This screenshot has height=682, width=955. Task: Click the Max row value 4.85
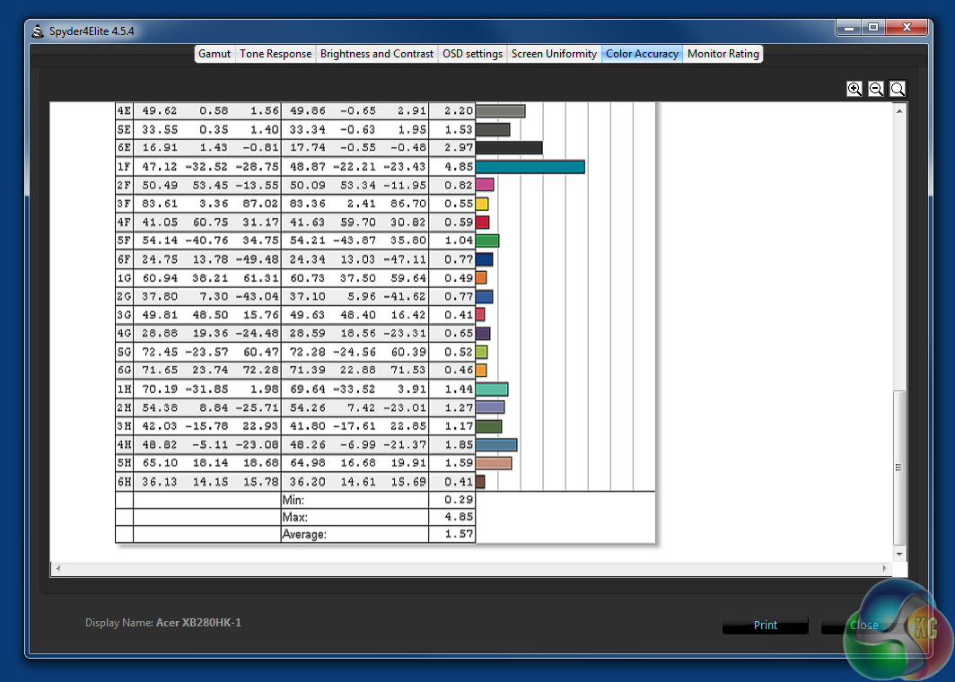(x=458, y=517)
